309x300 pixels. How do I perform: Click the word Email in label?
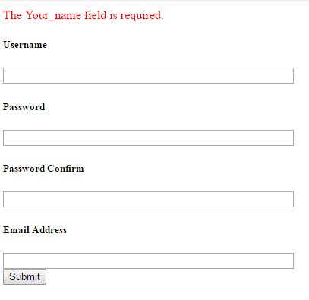17,230
